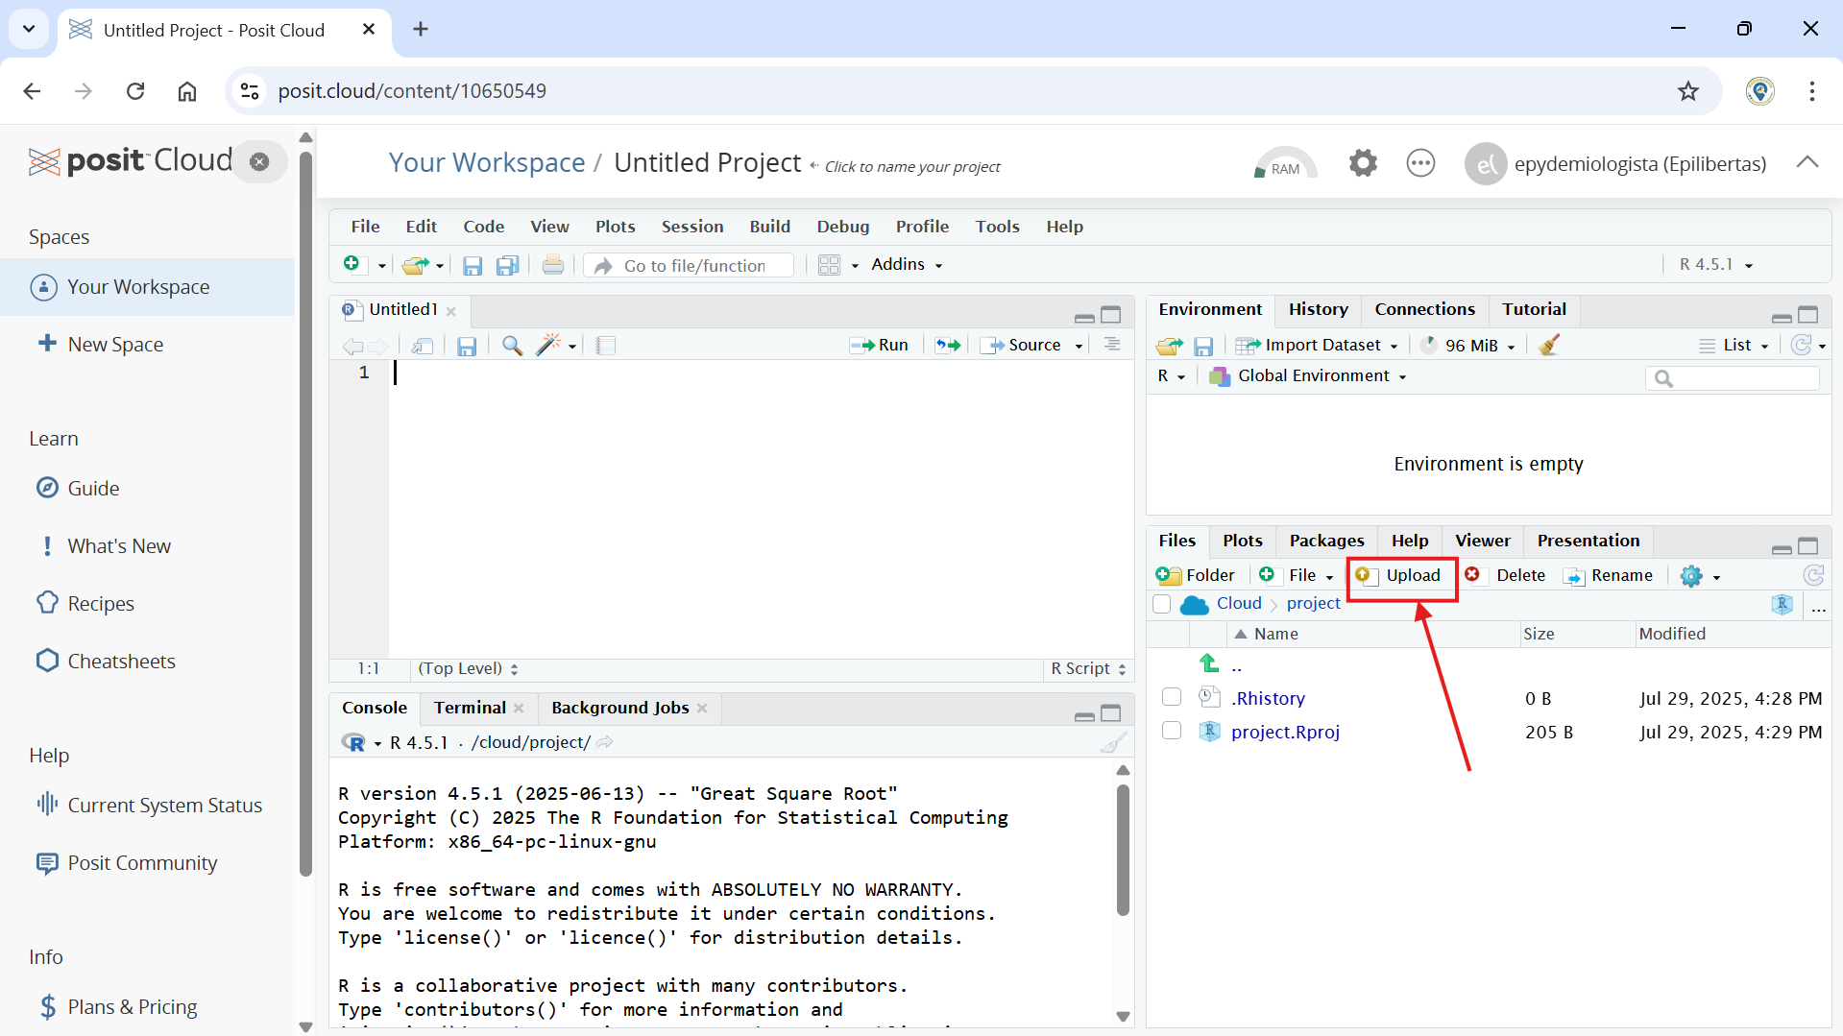Click the compile report notebook icon
Image resolution: width=1843 pixels, height=1036 pixels.
606,346
